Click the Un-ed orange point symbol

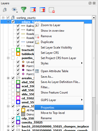[23, 62]
